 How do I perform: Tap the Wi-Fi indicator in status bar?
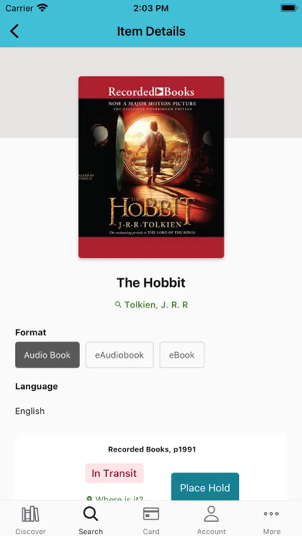(x=42, y=8)
